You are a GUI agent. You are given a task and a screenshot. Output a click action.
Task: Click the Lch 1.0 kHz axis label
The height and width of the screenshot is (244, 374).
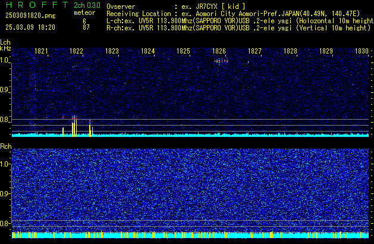coord(5,60)
